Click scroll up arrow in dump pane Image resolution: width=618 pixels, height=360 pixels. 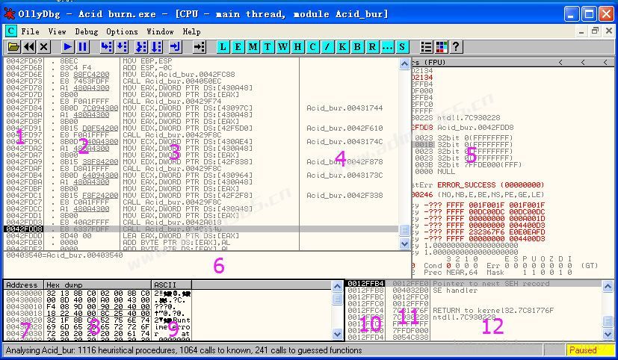tap(337, 286)
